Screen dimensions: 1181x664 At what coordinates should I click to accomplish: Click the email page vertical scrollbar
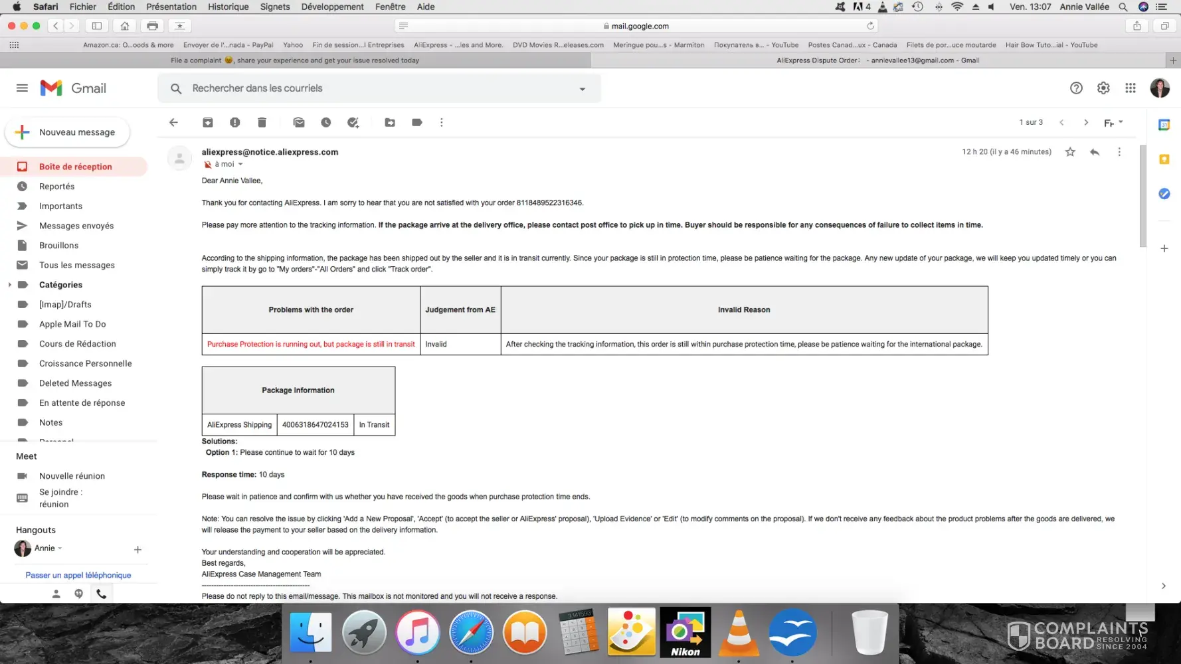pyautogui.click(x=1143, y=196)
